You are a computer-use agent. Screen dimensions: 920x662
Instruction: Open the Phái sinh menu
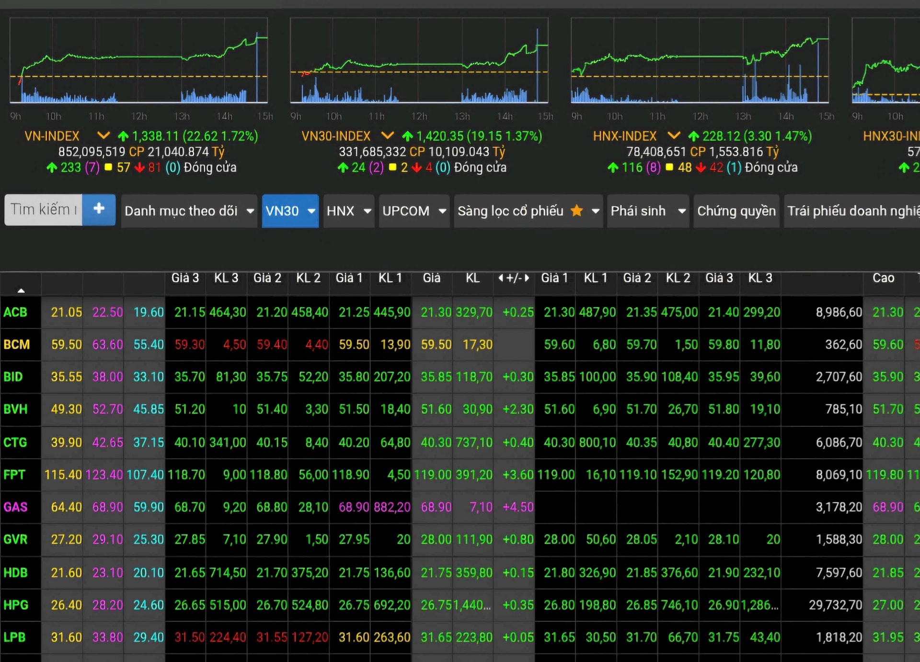(647, 211)
